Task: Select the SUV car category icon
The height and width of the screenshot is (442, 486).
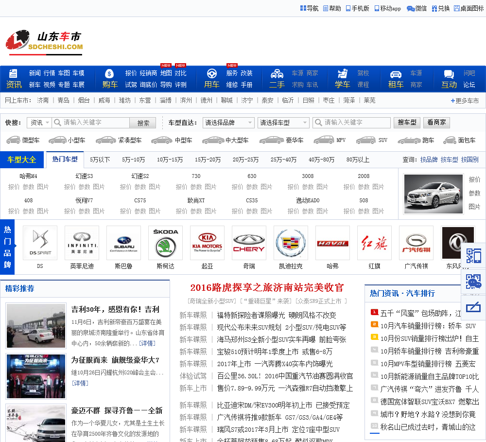Action: click(366, 140)
